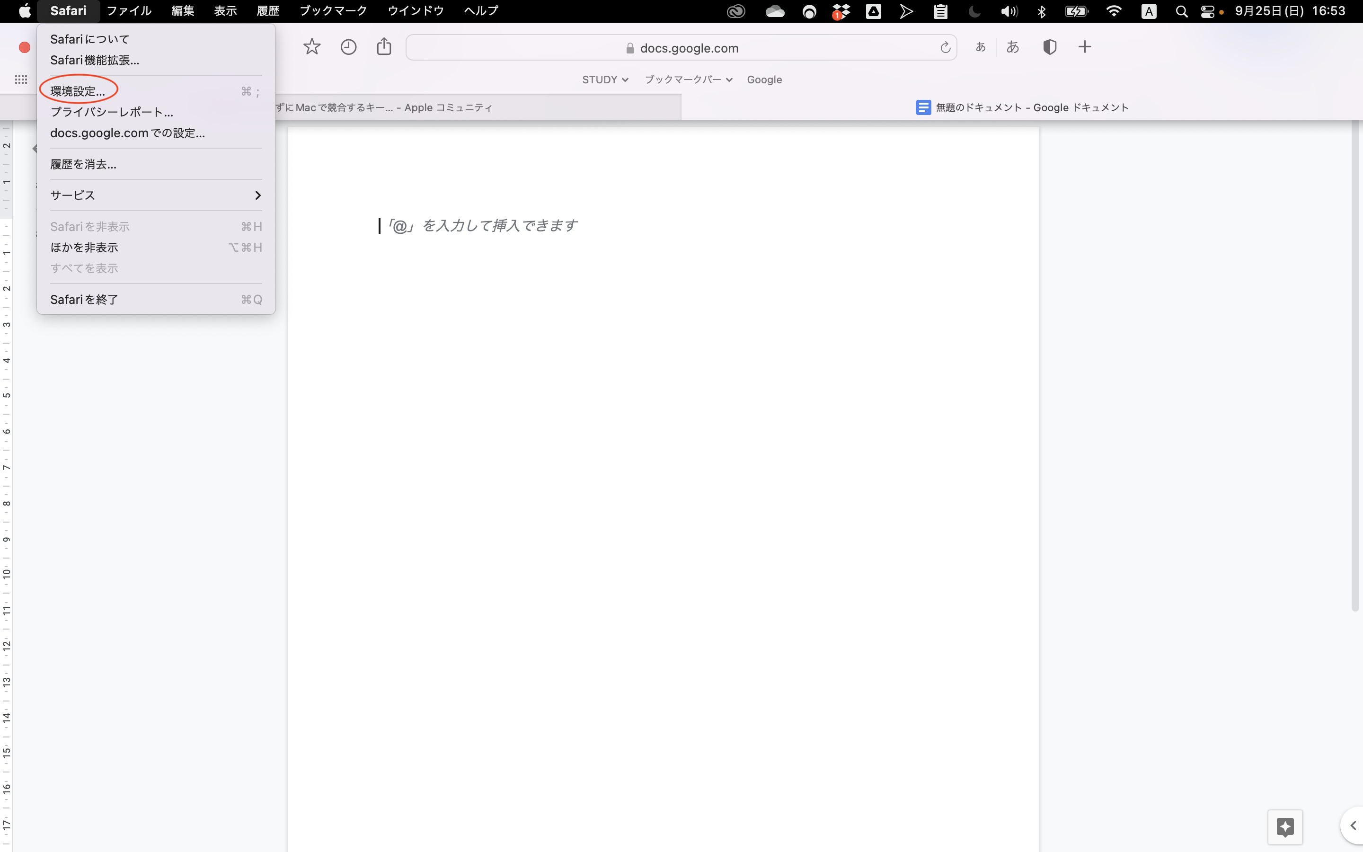Image resolution: width=1363 pixels, height=852 pixels.
Task: Open new tab with plus icon
Action: [x=1085, y=47]
